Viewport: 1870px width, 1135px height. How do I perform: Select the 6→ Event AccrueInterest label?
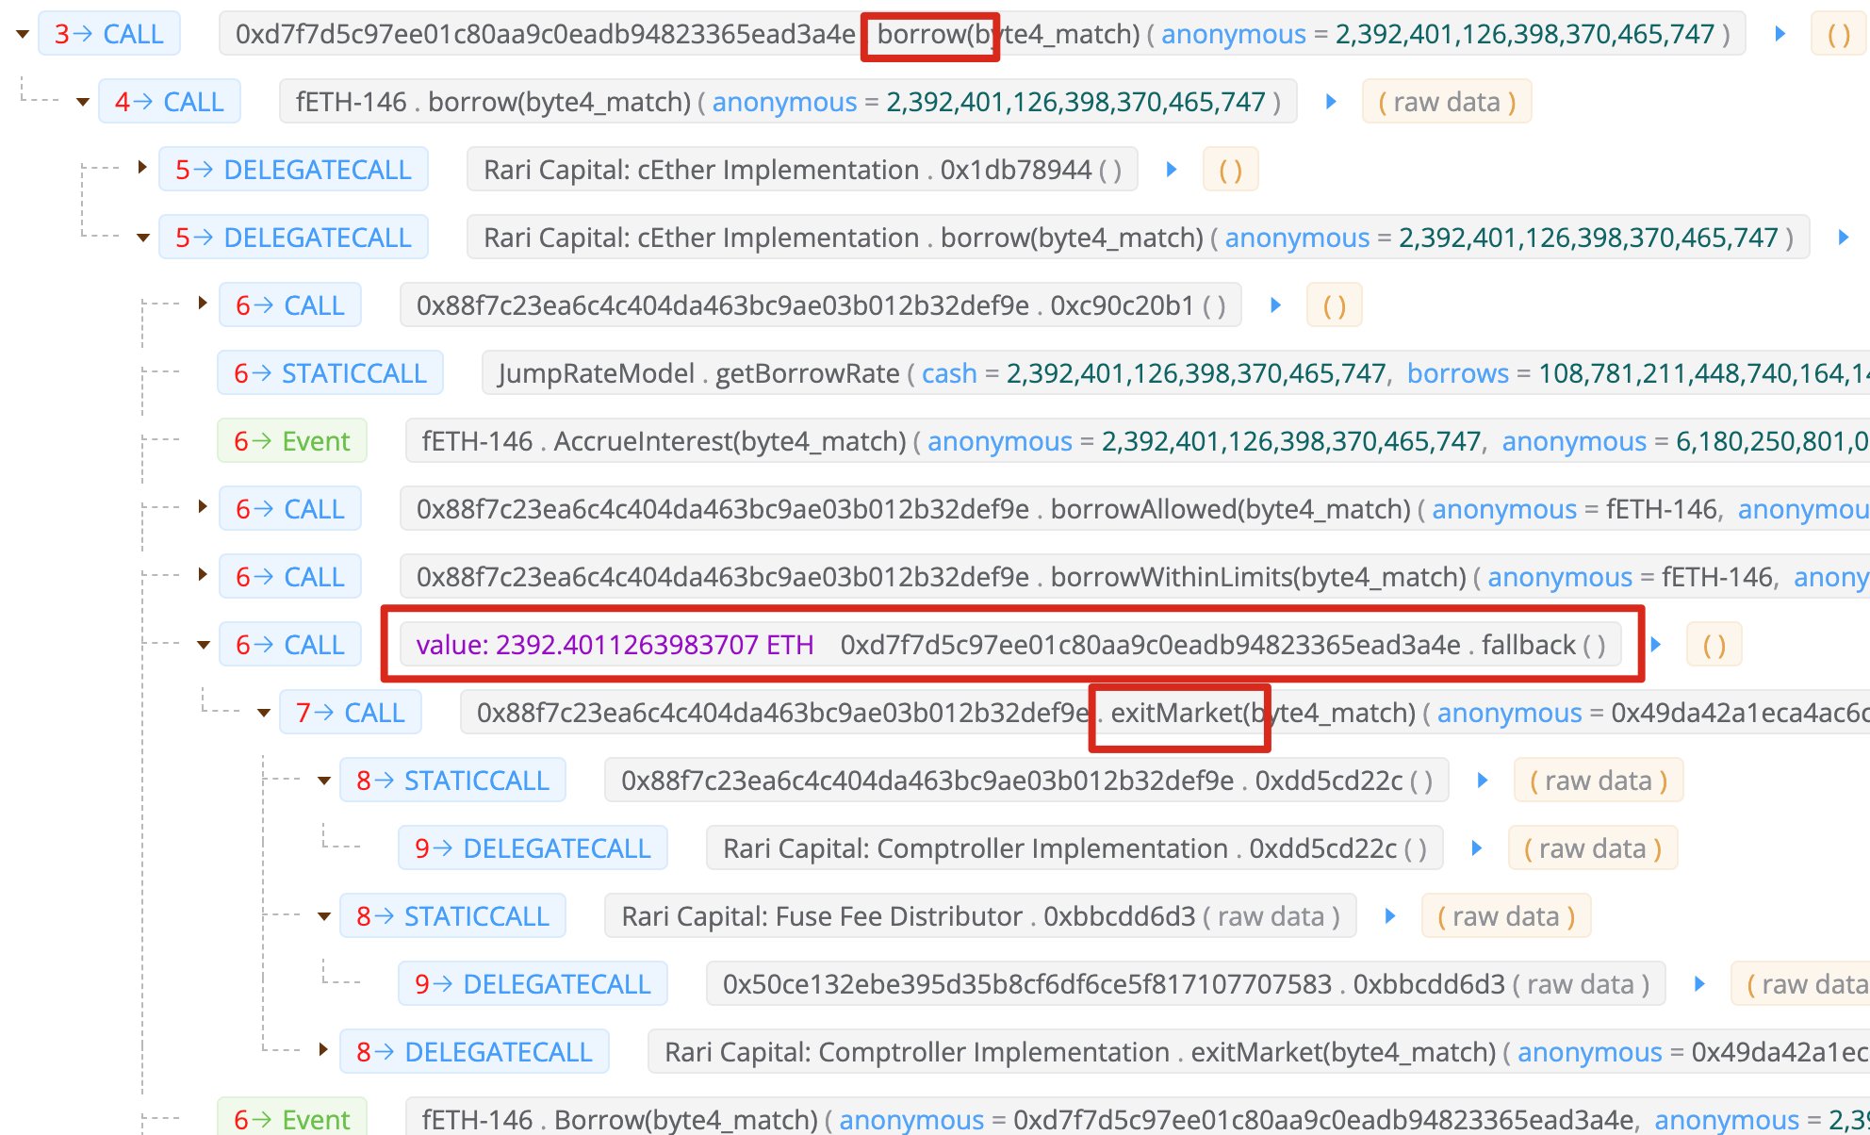[x=292, y=441]
